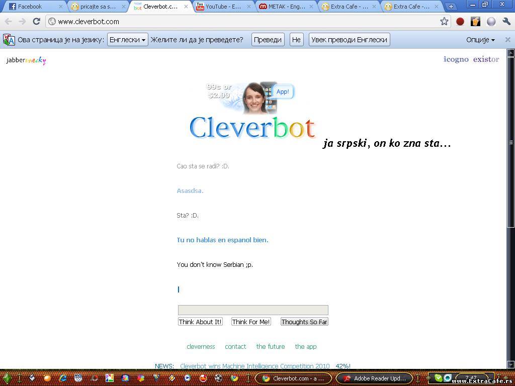515x386 pixels.
Task: Click the Cleverbot logo
Action: tap(252, 128)
